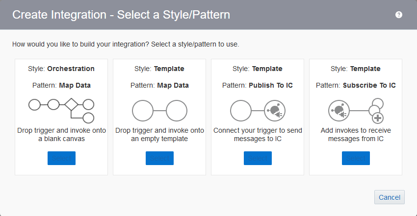The height and width of the screenshot is (216, 417).
Task: Click the Orchestration flow diagram icon
Action: point(61,111)
